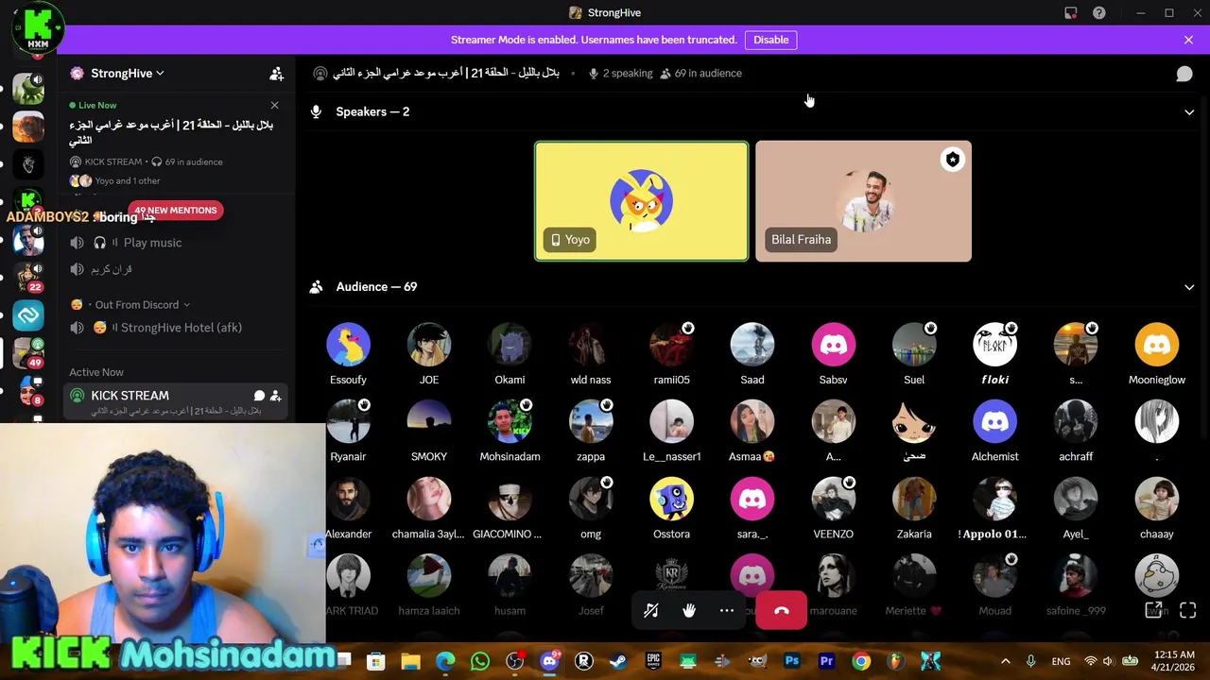Click the pop out window icon

pyautogui.click(x=1154, y=611)
